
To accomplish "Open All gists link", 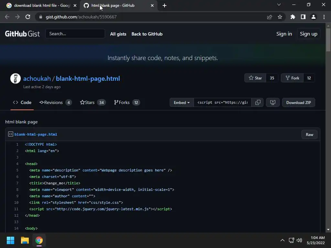I will pos(118,34).
